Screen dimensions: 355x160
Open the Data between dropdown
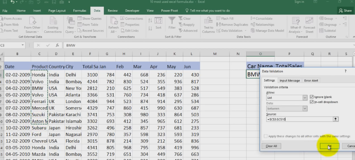click(x=305, y=108)
